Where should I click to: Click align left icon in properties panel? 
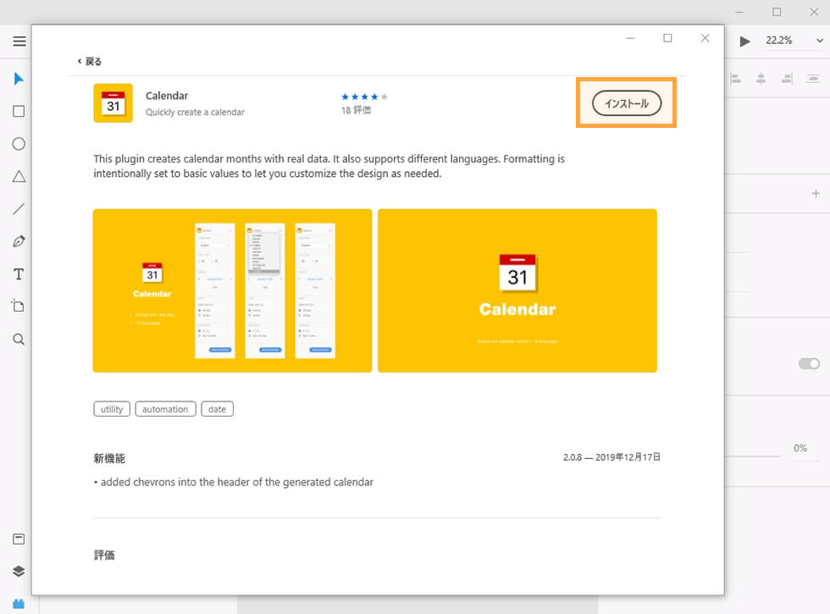(735, 80)
